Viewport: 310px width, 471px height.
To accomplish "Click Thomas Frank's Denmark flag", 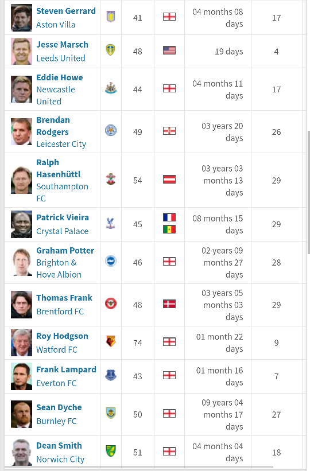I will coord(169,303).
